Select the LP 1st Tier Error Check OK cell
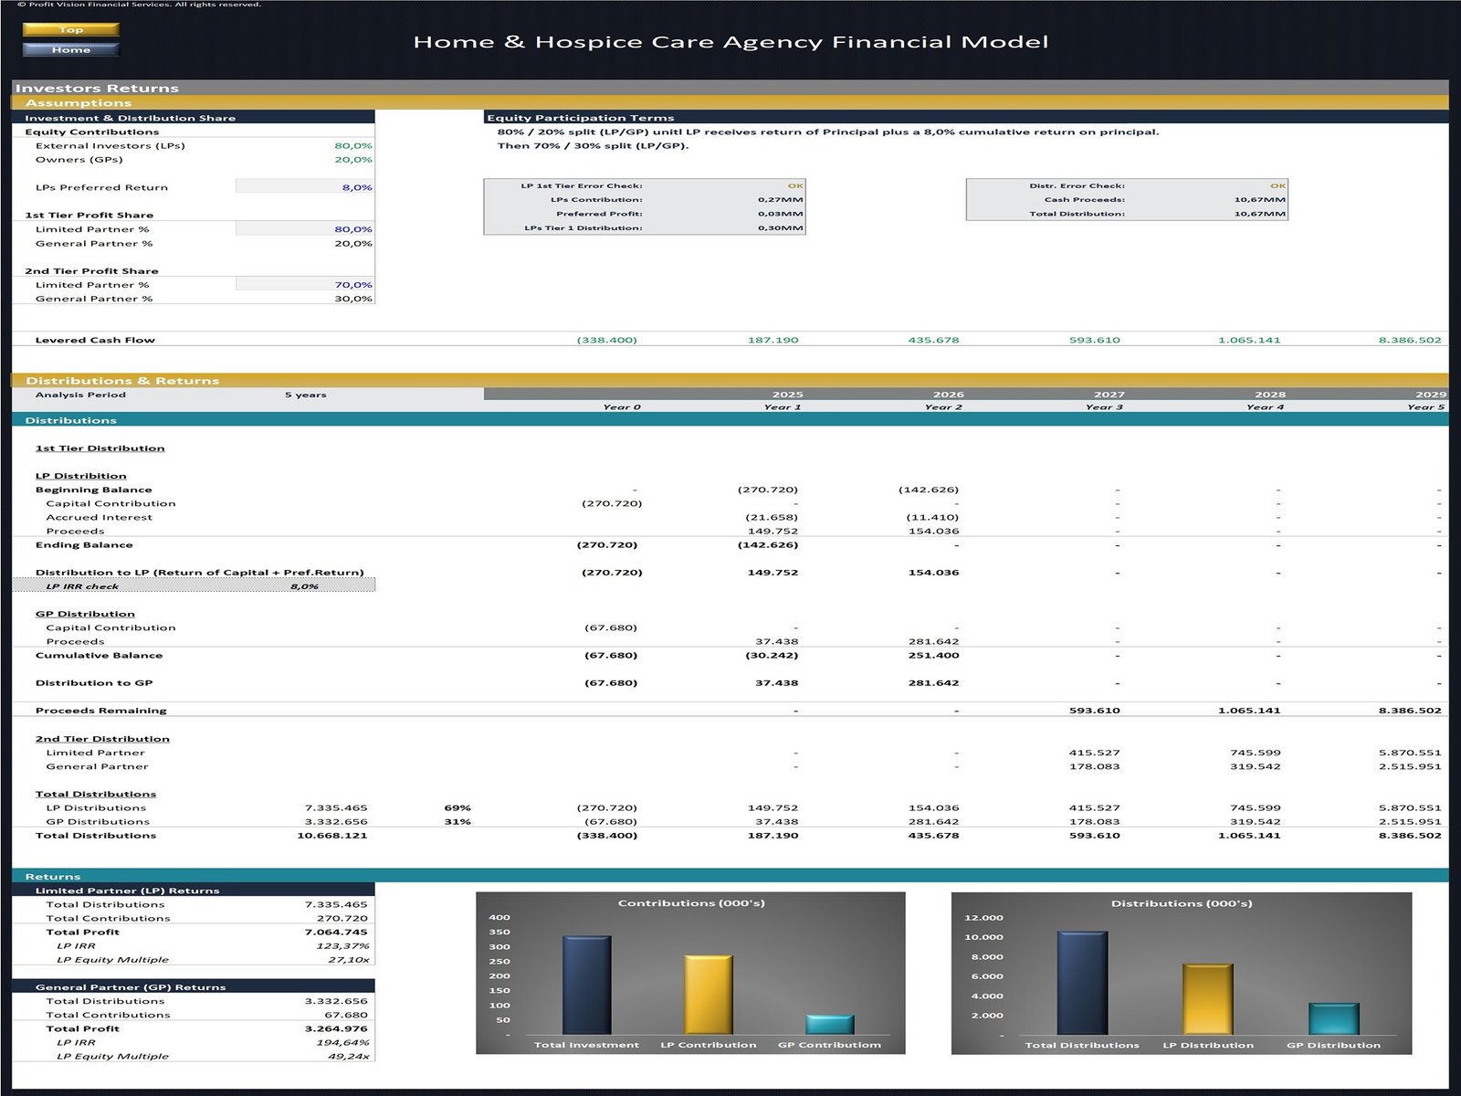This screenshot has height=1096, width=1461. [x=794, y=186]
